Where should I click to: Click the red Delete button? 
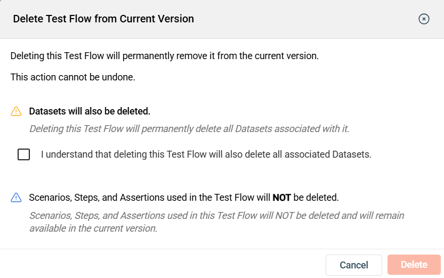[x=414, y=265]
